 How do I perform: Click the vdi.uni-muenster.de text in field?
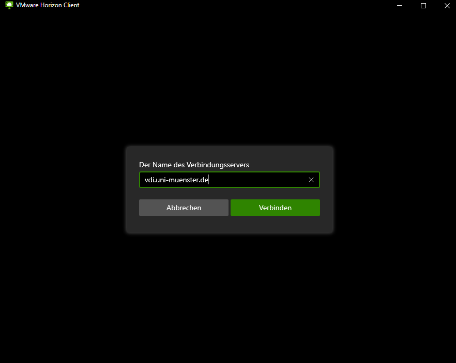(x=176, y=180)
